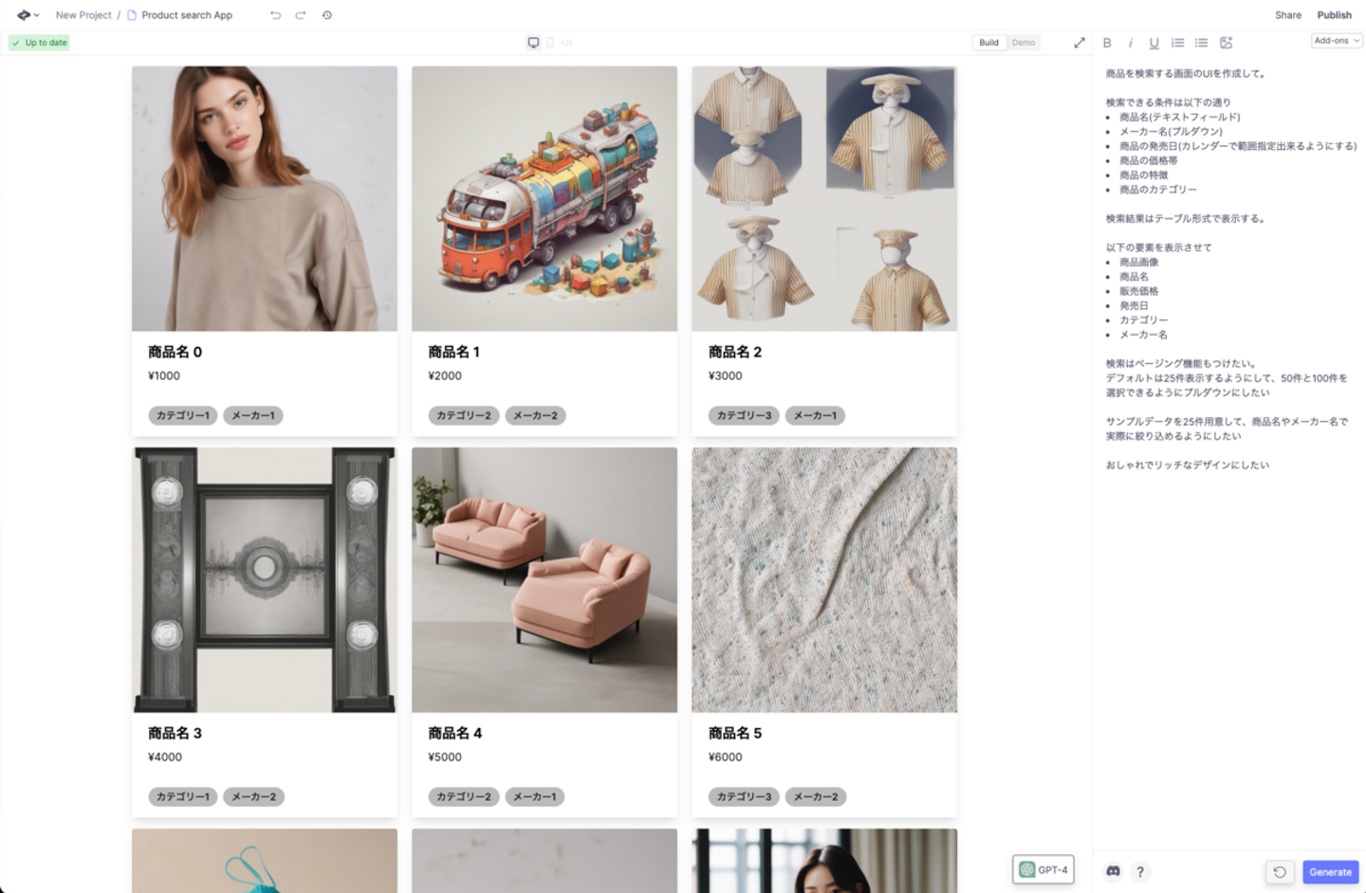Image resolution: width=1366 pixels, height=893 pixels.
Task: Click the 商品名 1 title
Action: [454, 352]
